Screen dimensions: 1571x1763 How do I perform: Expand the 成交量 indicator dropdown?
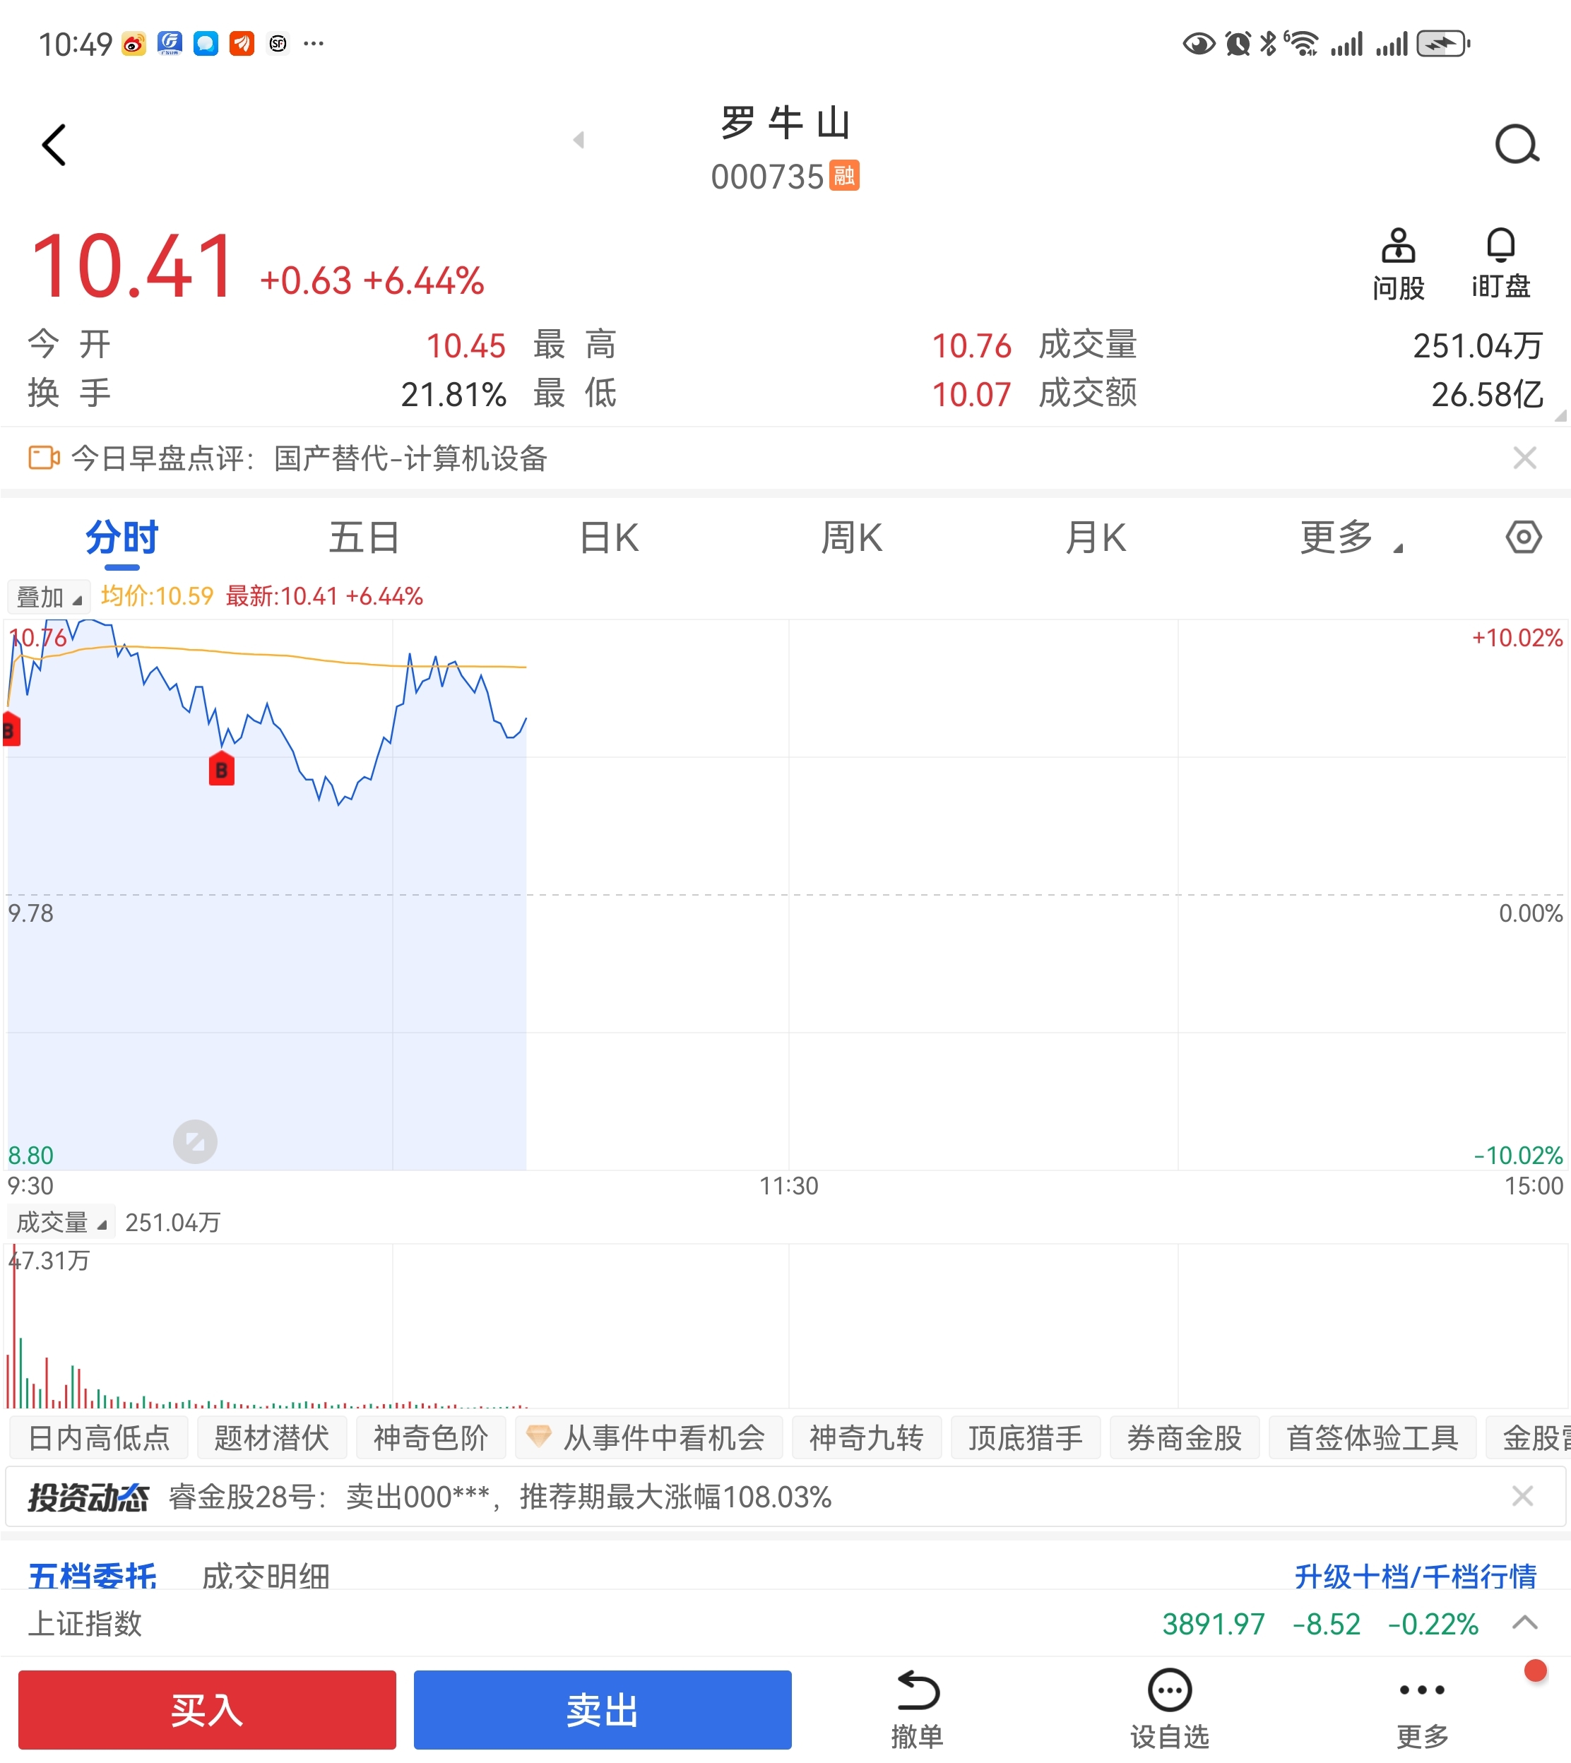click(61, 1222)
